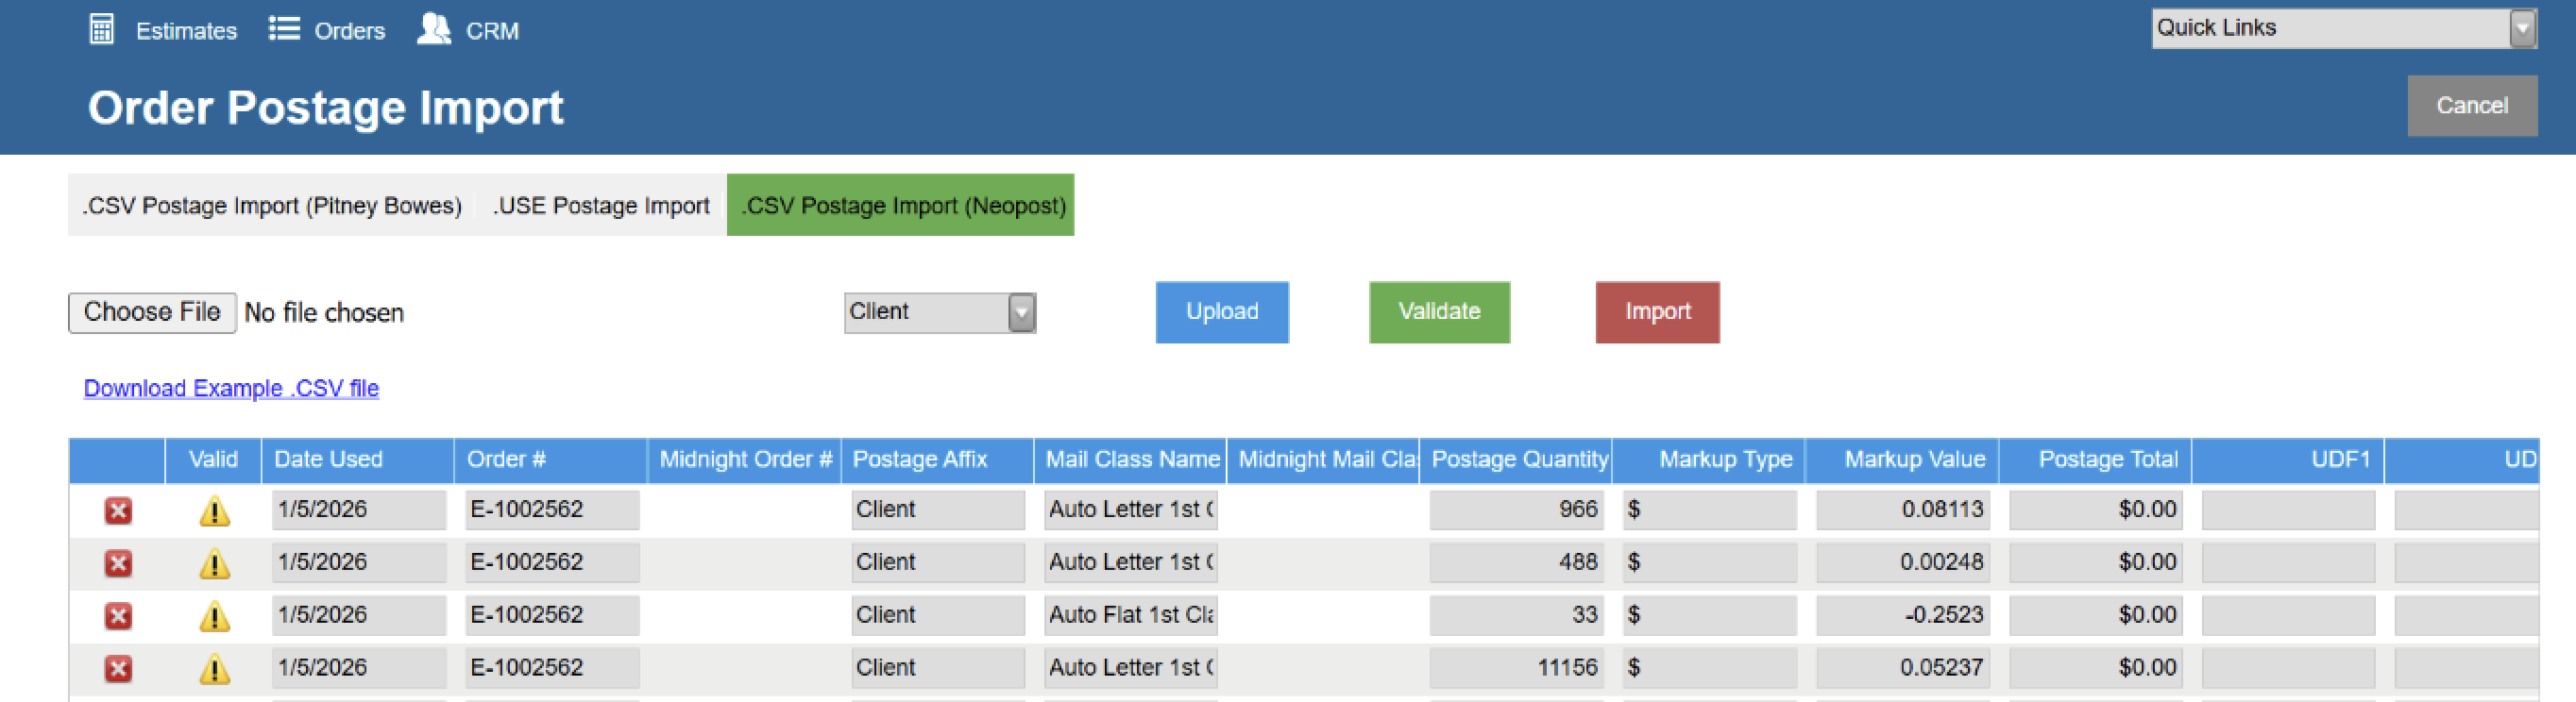Click warning icon in row with quantity 488
The image size is (2576, 702).
(214, 564)
